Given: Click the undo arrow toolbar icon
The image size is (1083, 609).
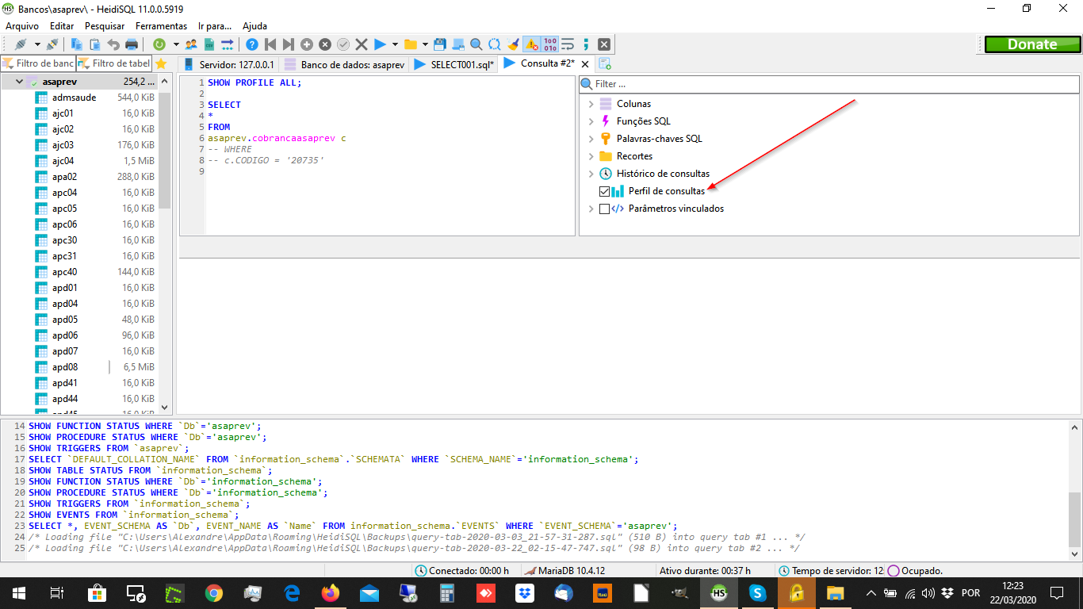Looking at the screenshot, I should [113, 44].
